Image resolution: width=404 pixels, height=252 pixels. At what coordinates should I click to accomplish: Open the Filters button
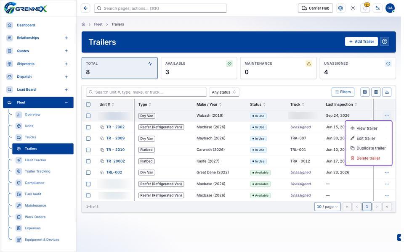coord(343,92)
